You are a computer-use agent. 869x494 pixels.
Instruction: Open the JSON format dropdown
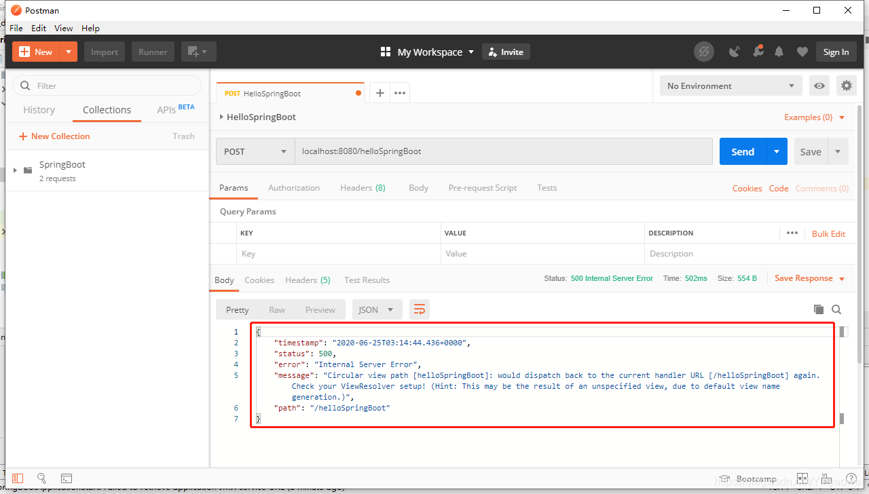point(377,309)
